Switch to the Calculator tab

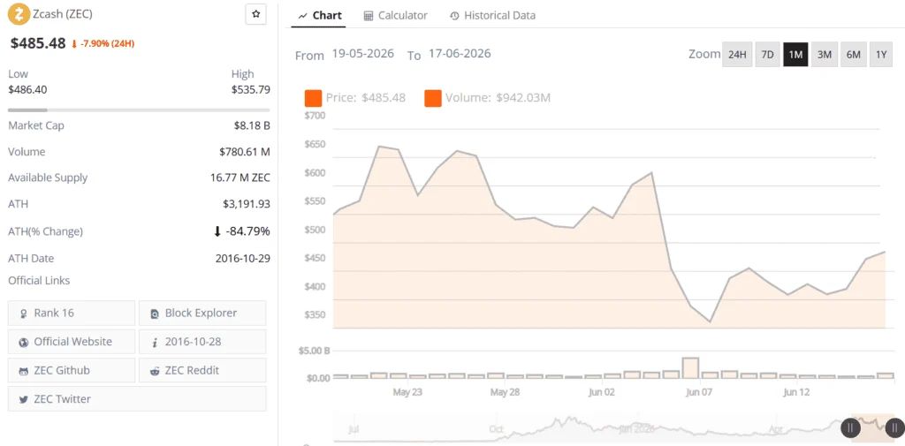tap(395, 16)
